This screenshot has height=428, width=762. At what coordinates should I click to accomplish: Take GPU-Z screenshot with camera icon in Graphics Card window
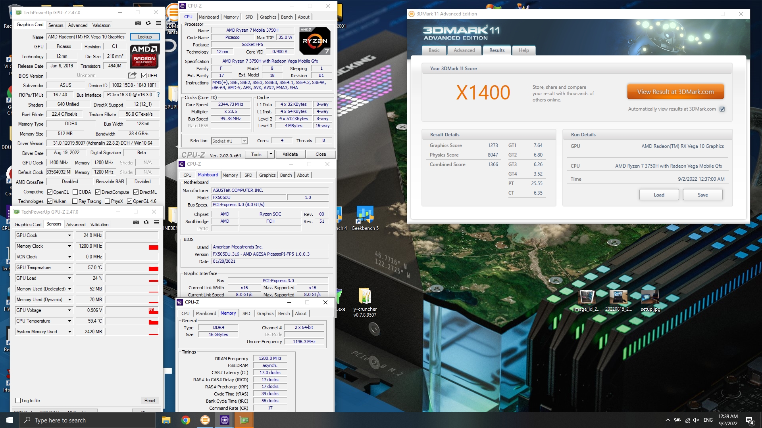[138, 23]
